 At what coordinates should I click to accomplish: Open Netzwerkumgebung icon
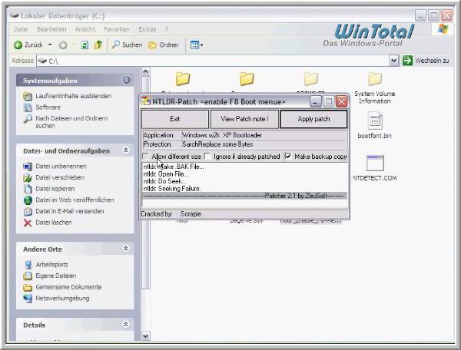tap(28, 299)
